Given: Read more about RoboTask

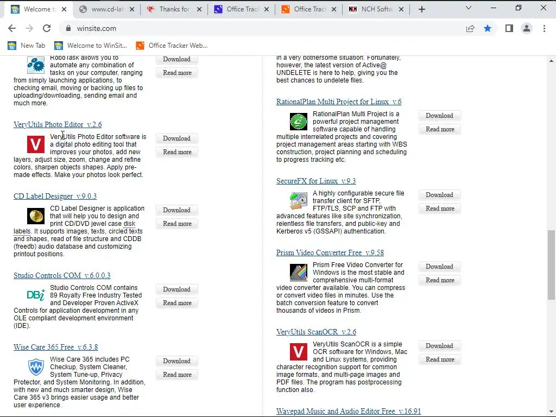Looking at the screenshot, I should (177, 73).
